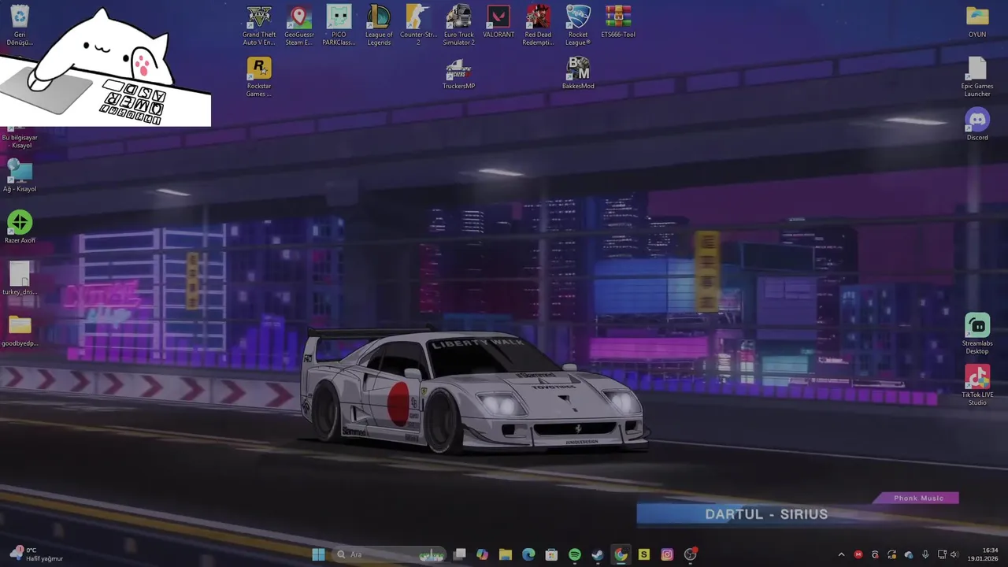Launch League of Legends shortcut
This screenshot has width=1008, height=567.
click(379, 25)
